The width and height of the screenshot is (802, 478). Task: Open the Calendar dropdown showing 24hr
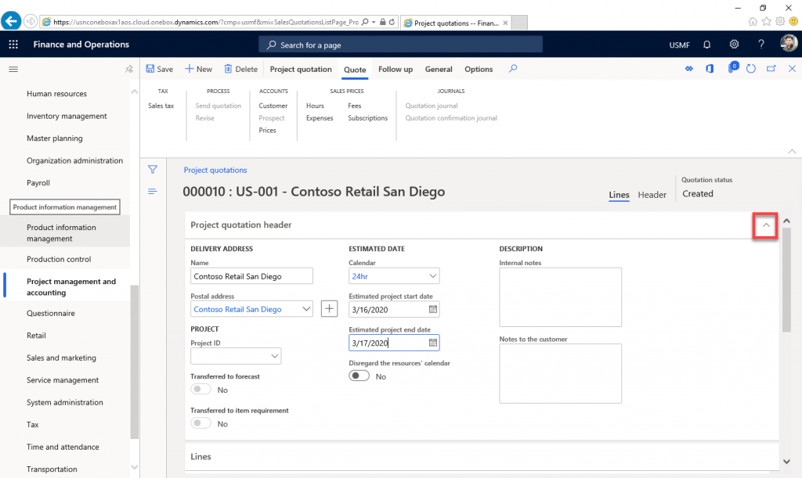click(433, 275)
